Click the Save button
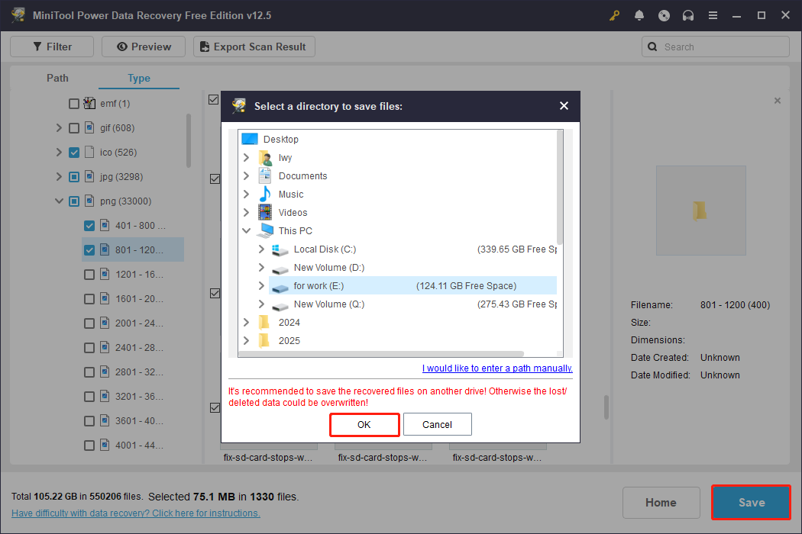 [752, 503]
